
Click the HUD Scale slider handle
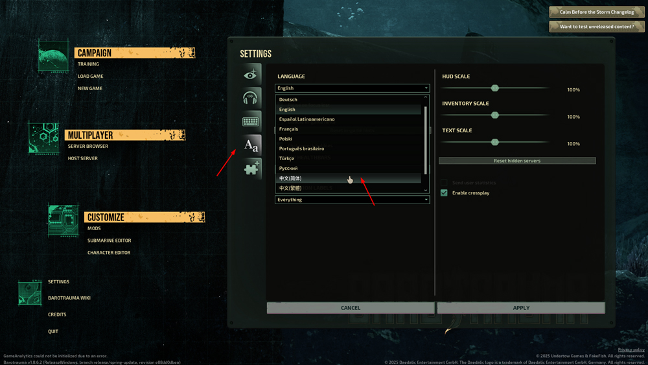(494, 88)
